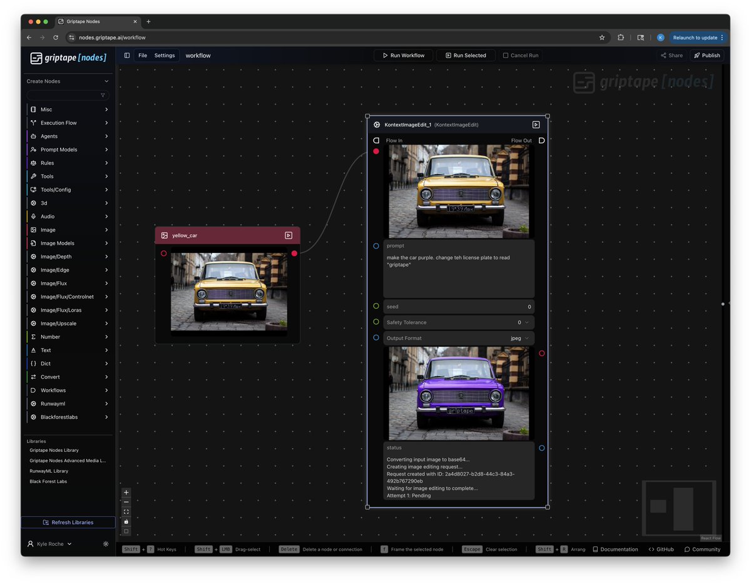Bookmark the page with the star icon
The image size is (751, 584).
[602, 38]
